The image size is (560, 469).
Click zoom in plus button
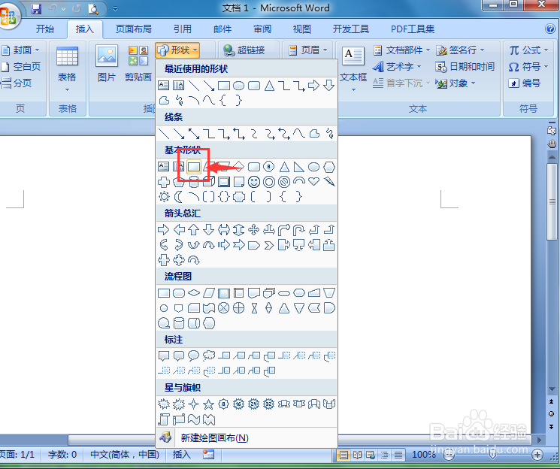[x=537, y=455]
